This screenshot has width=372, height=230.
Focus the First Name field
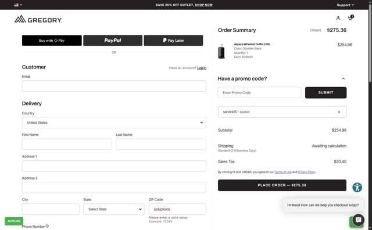coord(67,144)
